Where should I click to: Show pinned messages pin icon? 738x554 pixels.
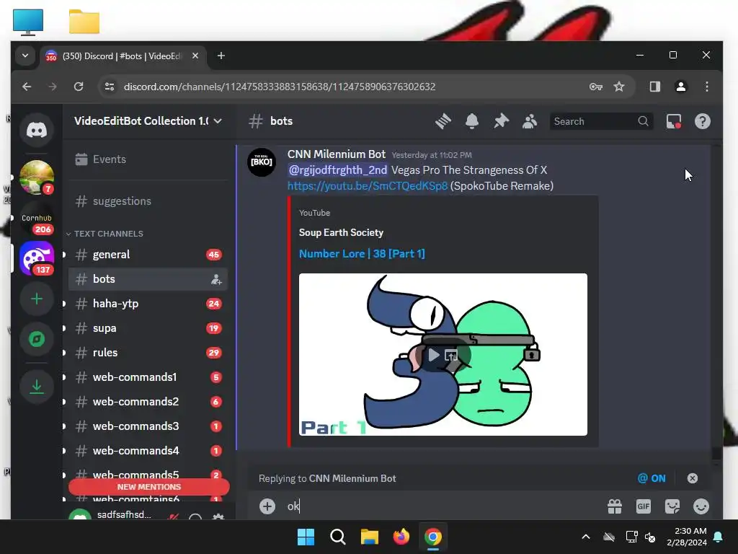pos(502,121)
